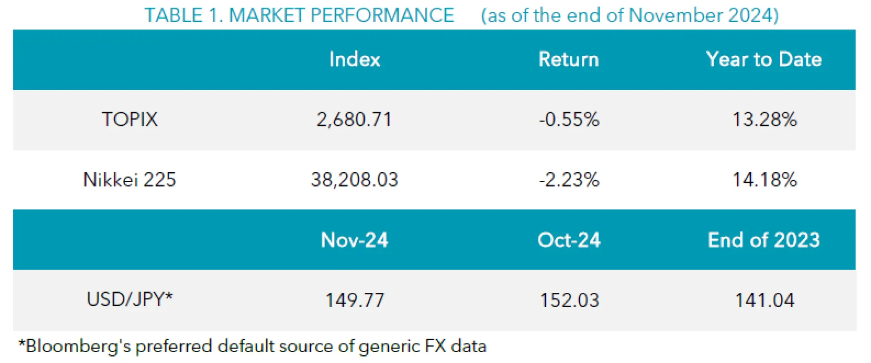
Task: Select the 14.18% year to date cell
Action: [x=764, y=180]
